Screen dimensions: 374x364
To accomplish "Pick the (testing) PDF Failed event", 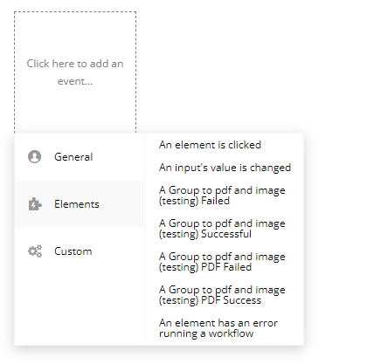I will click(222, 262).
